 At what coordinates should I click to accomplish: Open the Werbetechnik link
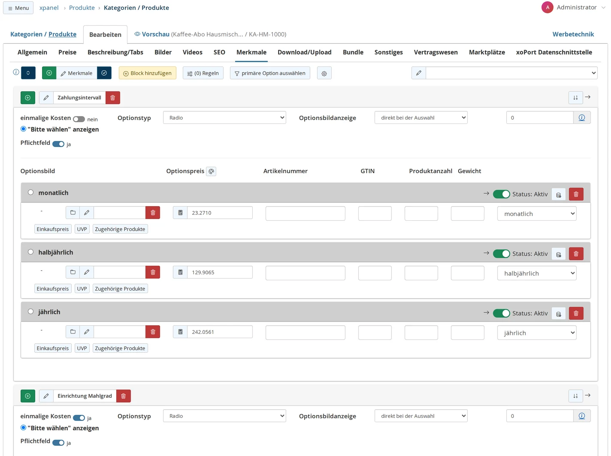(573, 34)
